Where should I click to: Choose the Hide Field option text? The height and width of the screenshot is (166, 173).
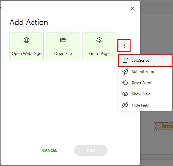(x=141, y=105)
